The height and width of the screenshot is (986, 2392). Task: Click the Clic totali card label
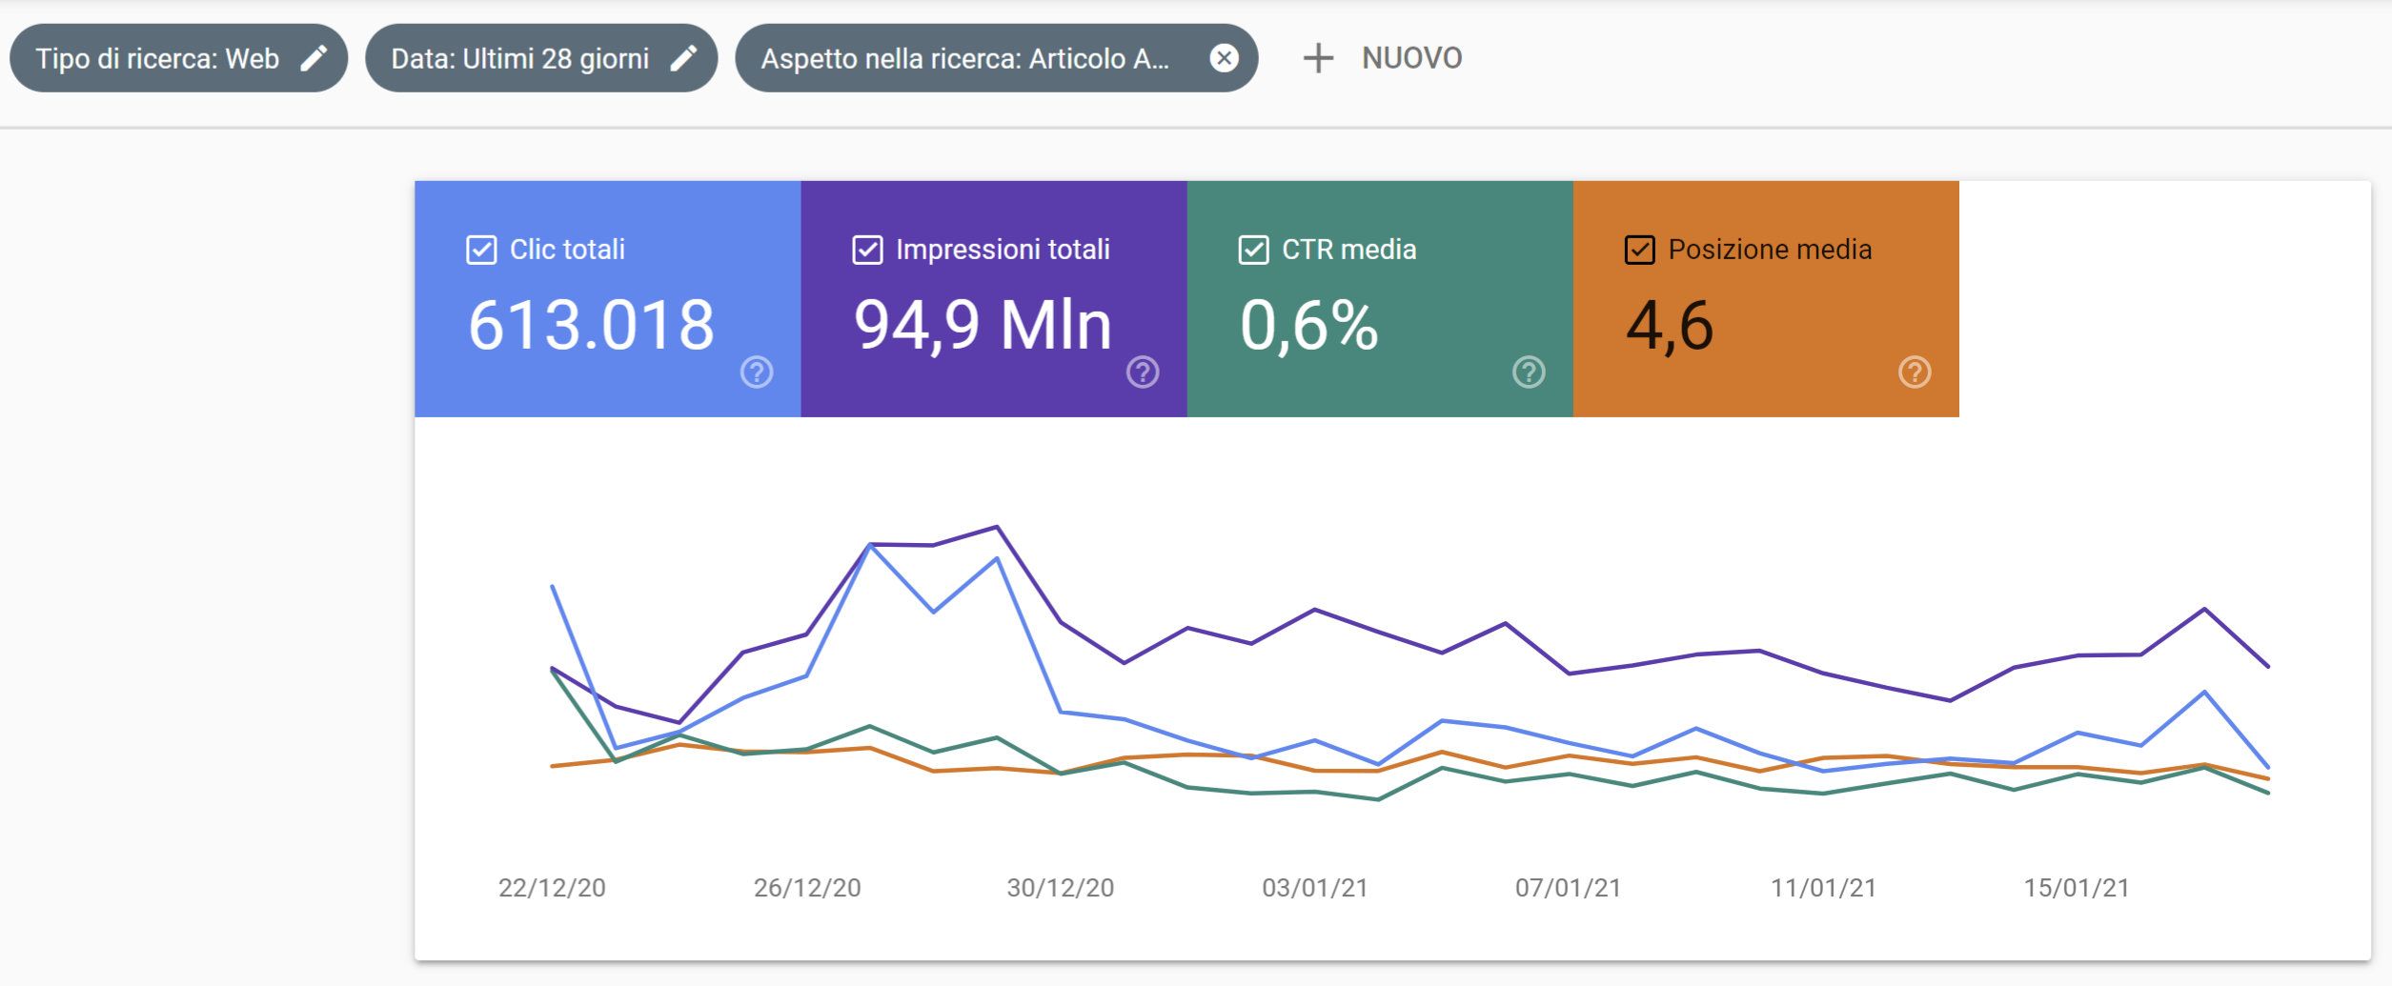(x=567, y=250)
